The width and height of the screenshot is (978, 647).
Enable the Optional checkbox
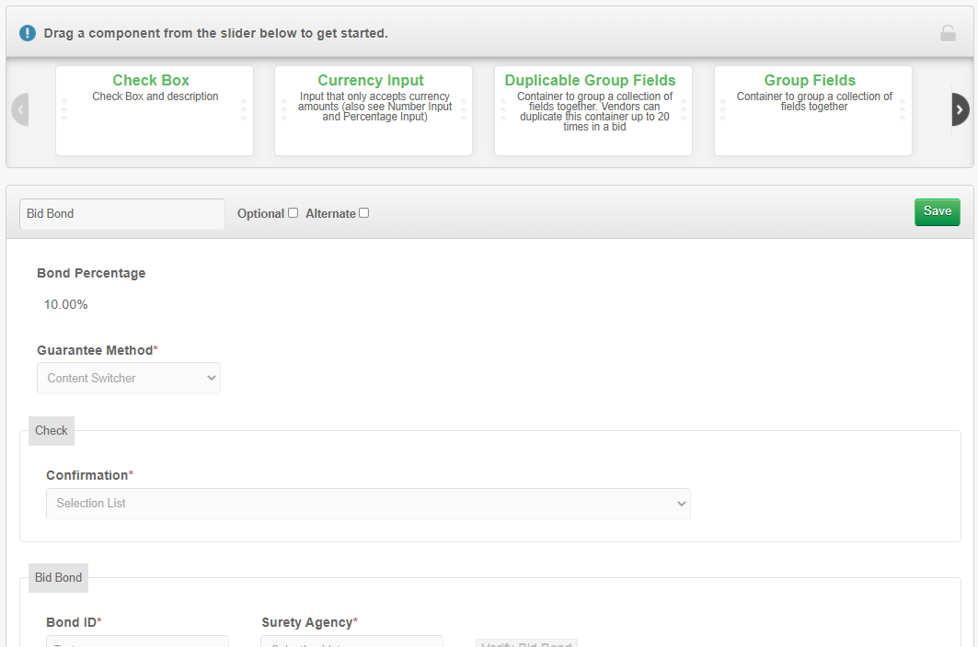point(293,213)
